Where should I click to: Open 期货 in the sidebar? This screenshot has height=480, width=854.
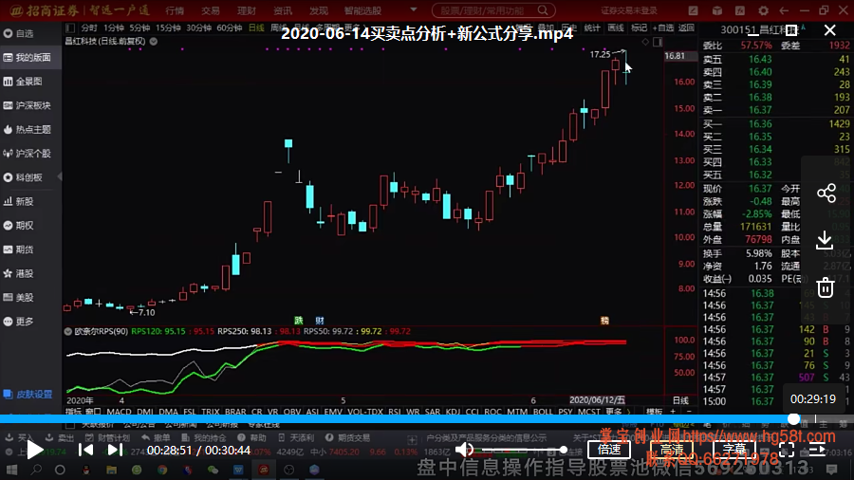[19, 249]
